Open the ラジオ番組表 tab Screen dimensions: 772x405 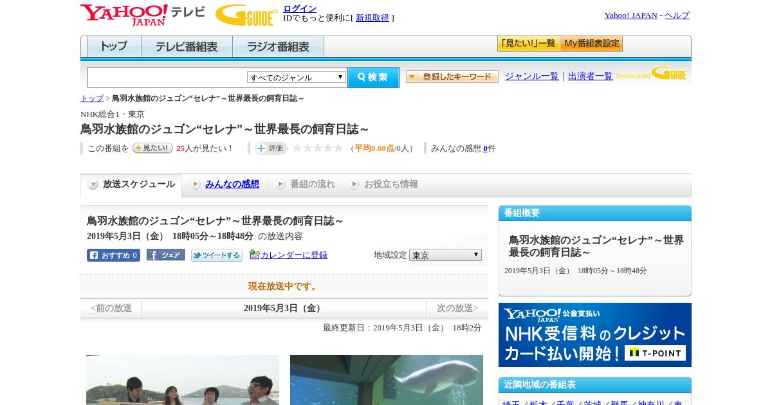pos(278,46)
